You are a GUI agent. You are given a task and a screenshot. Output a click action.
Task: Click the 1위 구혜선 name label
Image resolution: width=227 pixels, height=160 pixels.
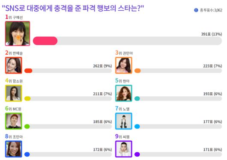14,17
